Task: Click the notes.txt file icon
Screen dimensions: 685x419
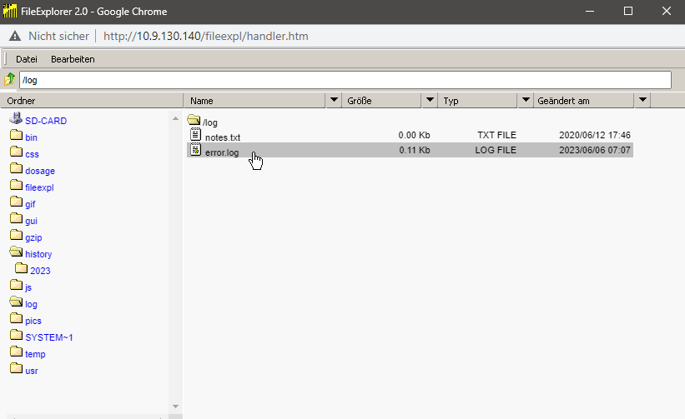Action: click(196, 134)
